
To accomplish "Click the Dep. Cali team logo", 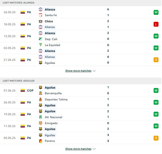I will 41,39.
